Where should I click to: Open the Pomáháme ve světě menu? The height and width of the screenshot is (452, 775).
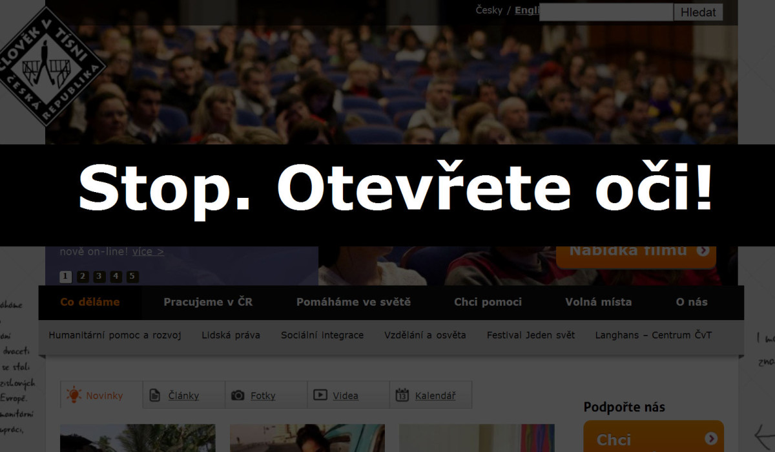[x=353, y=302]
